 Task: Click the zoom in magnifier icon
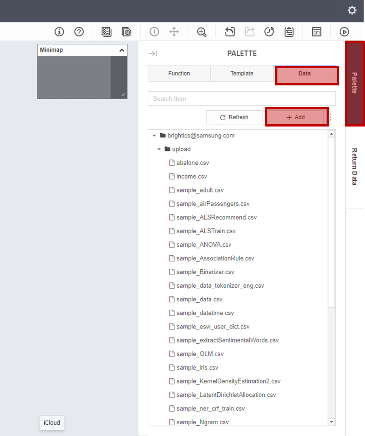(x=201, y=32)
